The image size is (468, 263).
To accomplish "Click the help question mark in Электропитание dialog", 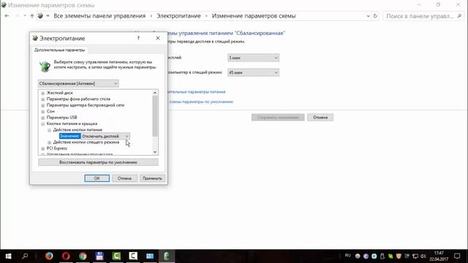I will click(x=138, y=38).
